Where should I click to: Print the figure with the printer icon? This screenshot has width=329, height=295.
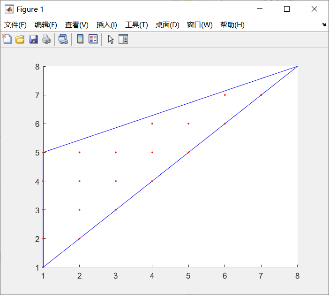[46, 39]
